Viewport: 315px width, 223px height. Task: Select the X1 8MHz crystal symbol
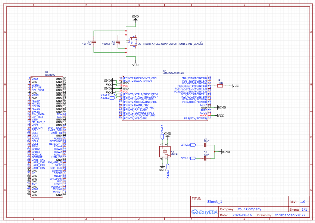pyautogui.click(x=165, y=151)
